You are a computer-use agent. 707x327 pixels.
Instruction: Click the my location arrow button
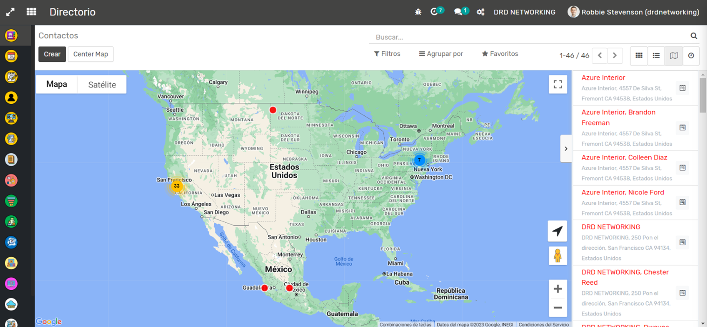557,231
